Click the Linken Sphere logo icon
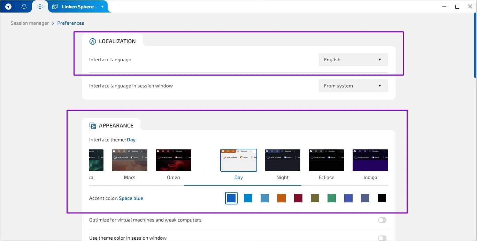Viewport: 477px width, 241px height. 8,7
